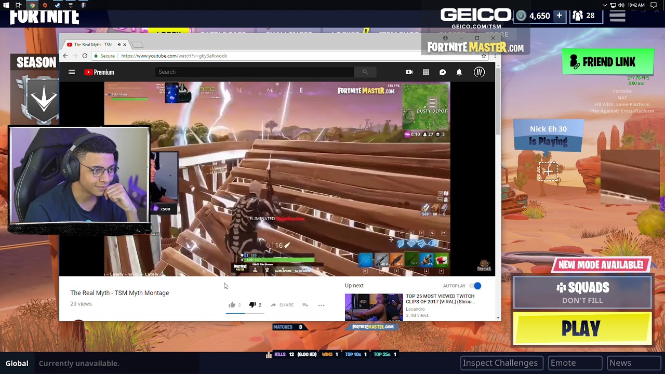Screen dimensions: 665x374
Task: Add V-Bucks with the plus button
Action: point(559,16)
